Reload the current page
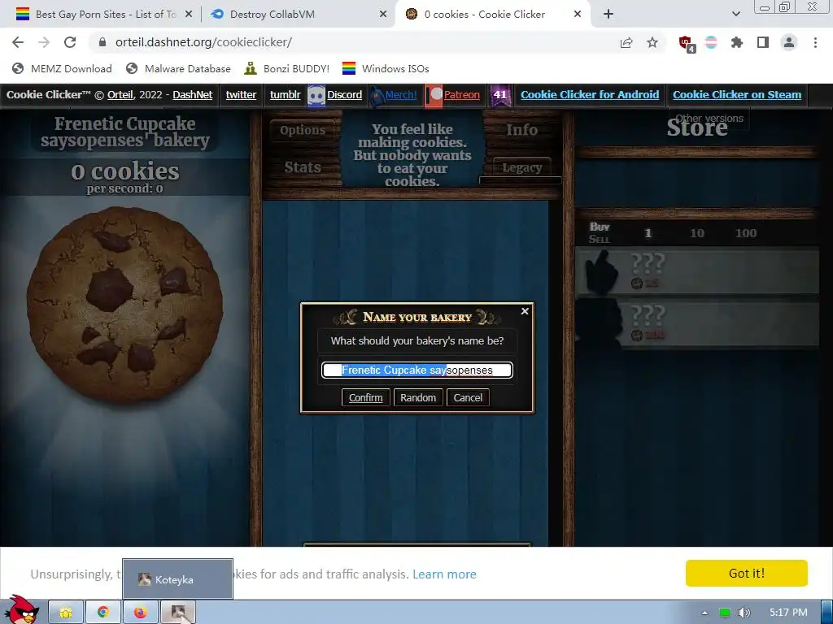This screenshot has width=833, height=624. [x=70, y=42]
